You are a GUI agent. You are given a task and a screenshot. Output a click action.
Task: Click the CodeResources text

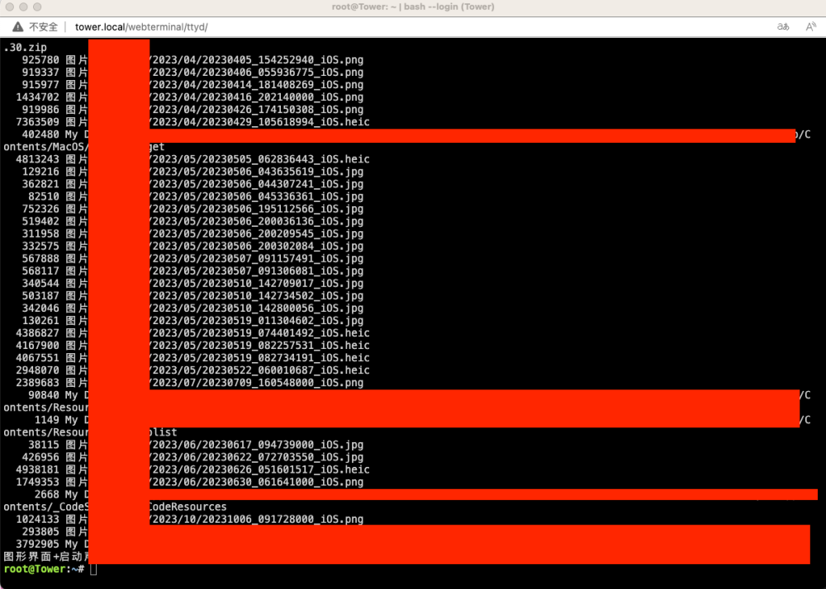coord(187,507)
